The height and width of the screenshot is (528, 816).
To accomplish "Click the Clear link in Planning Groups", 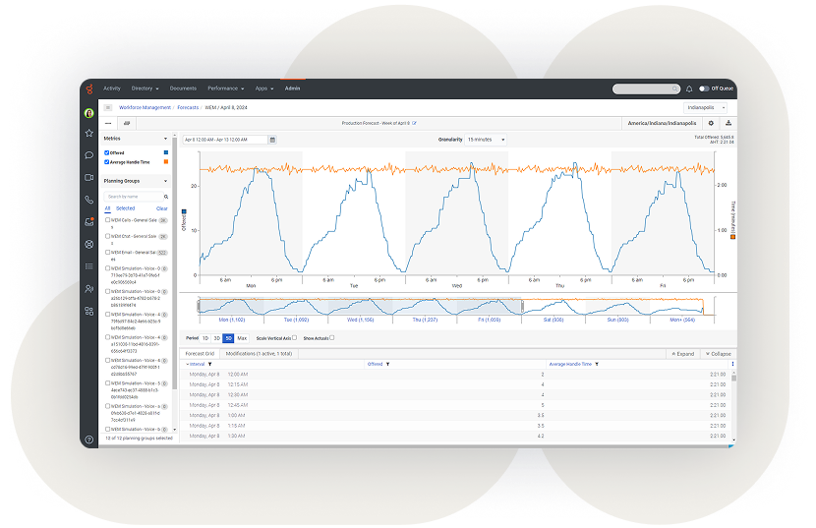I will click(x=162, y=208).
